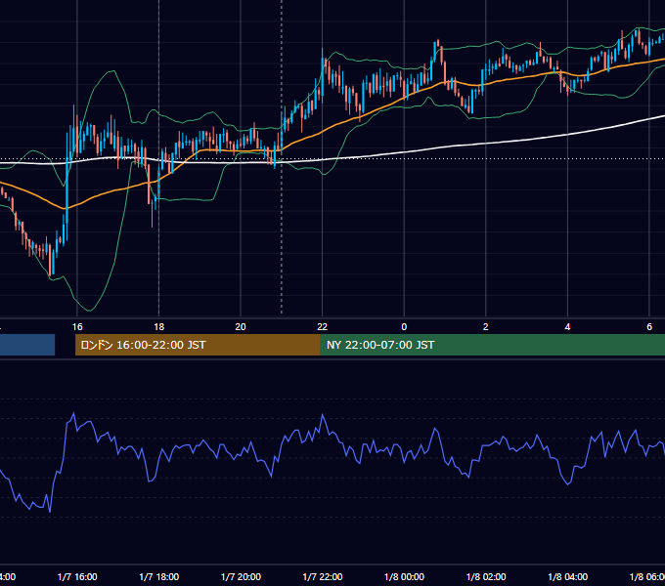Click the 1/8 00:00 label on oscillator axis
The image size is (665, 586).
pos(404,577)
